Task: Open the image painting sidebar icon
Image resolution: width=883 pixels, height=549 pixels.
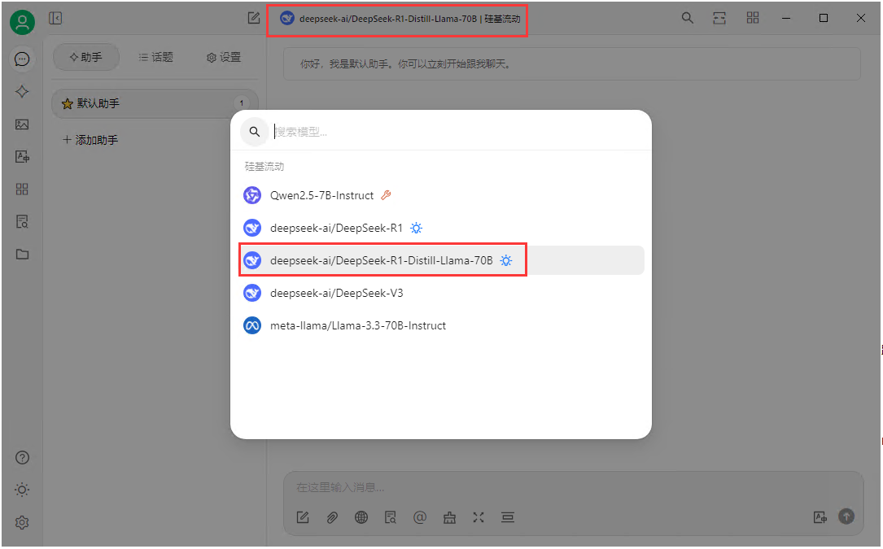Action: click(x=22, y=124)
